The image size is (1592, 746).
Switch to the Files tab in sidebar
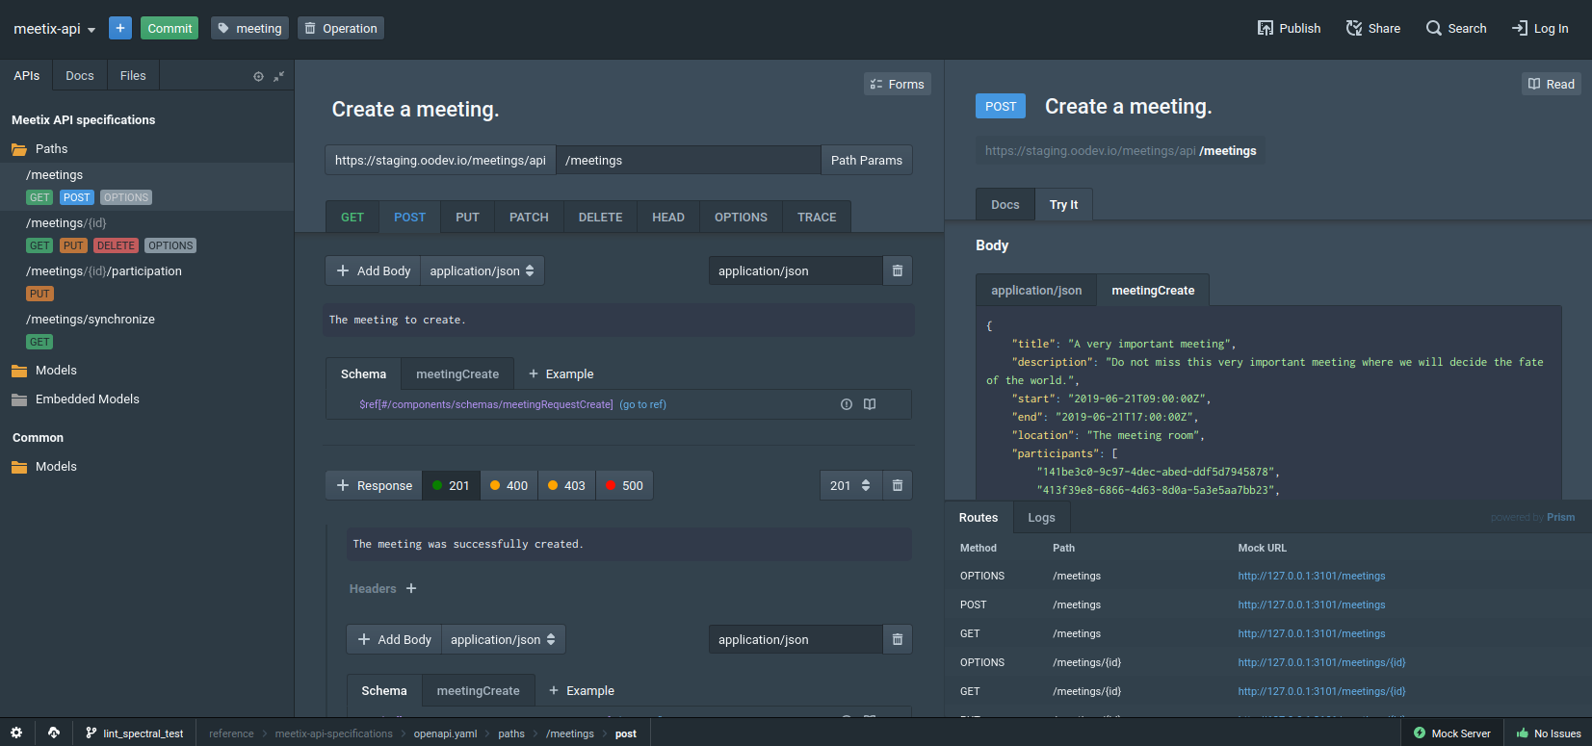(133, 75)
